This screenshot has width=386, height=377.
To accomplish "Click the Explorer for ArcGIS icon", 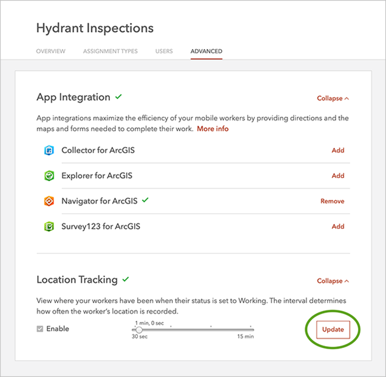I will [49, 176].
